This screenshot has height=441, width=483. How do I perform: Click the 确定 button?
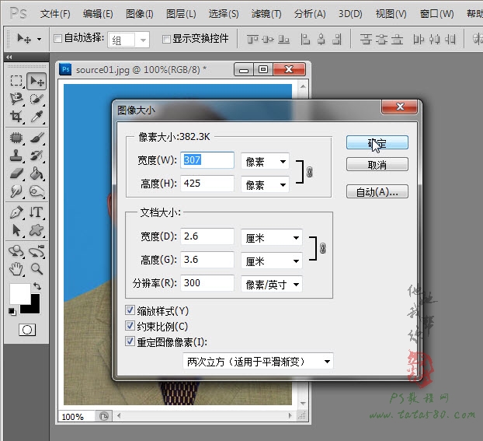pyautogui.click(x=377, y=142)
